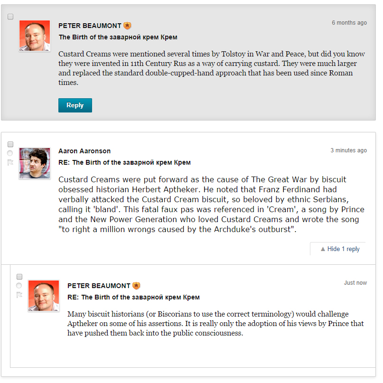Click the read-status circle on Peter Beaumont's reply
This screenshot has height=383, width=383.
coord(19,286)
